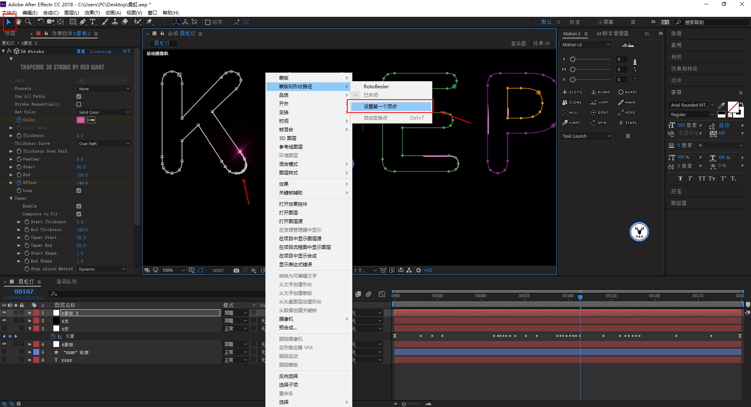Switch to the 标准 workspace
Viewport: 751px width, 407px height.
tap(575, 22)
